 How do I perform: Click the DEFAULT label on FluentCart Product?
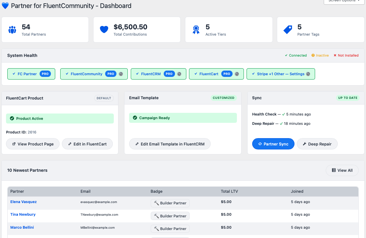(104, 98)
